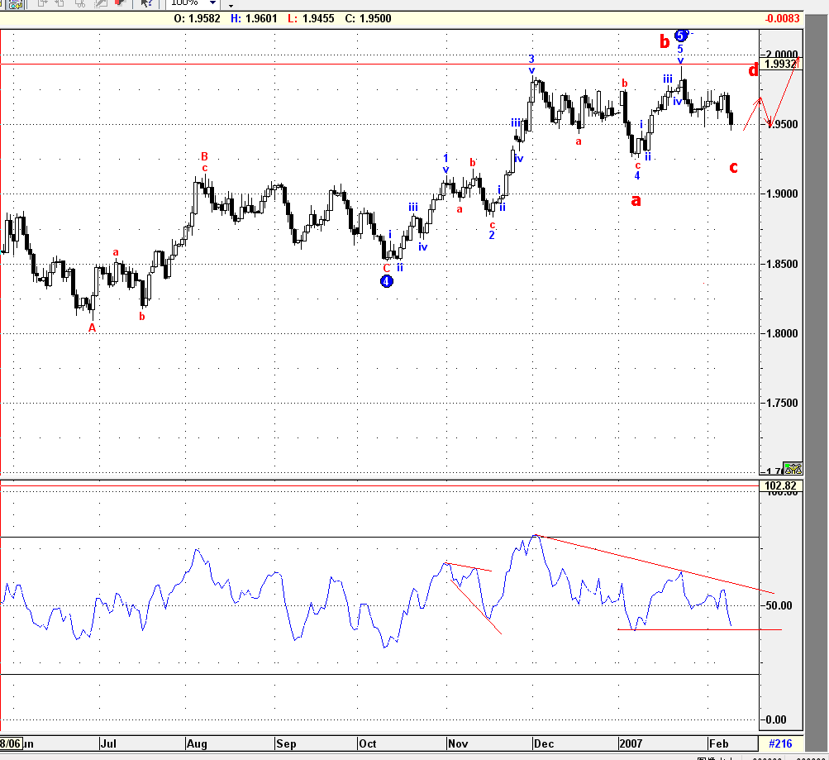Viewport: 829px width, 760px height.
Task: Click the circled blue 5 wave marker
Action: tap(680, 36)
